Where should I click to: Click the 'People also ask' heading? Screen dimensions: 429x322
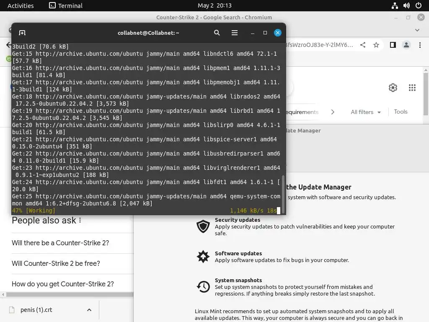point(44,221)
